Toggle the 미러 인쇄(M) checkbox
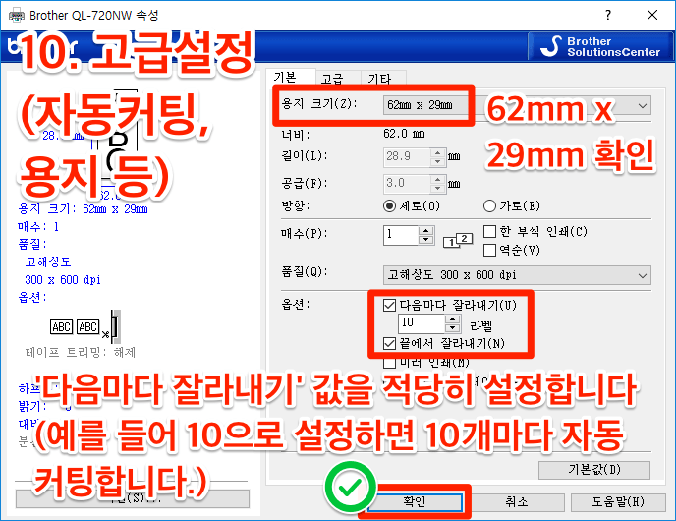676x521 pixels. [389, 363]
